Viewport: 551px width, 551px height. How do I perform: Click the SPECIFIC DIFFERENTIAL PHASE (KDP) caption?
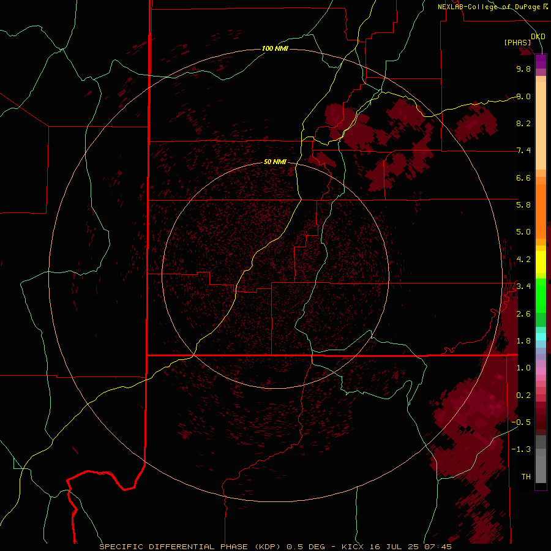[x=191, y=547]
